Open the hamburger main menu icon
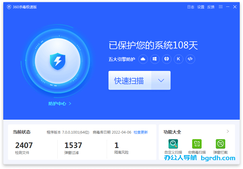Viewport: 243px width, 169px height. tap(221, 7)
